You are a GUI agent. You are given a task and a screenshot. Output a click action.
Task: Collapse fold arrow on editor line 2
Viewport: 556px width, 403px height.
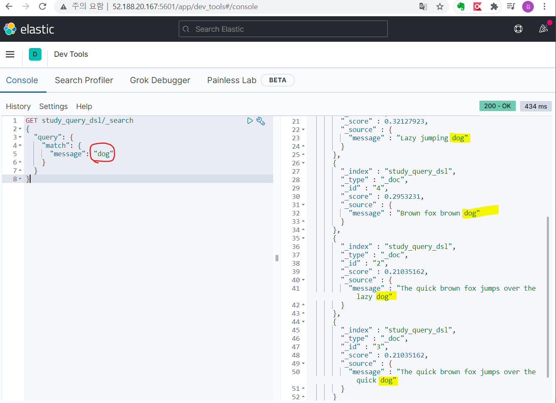pos(20,129)
